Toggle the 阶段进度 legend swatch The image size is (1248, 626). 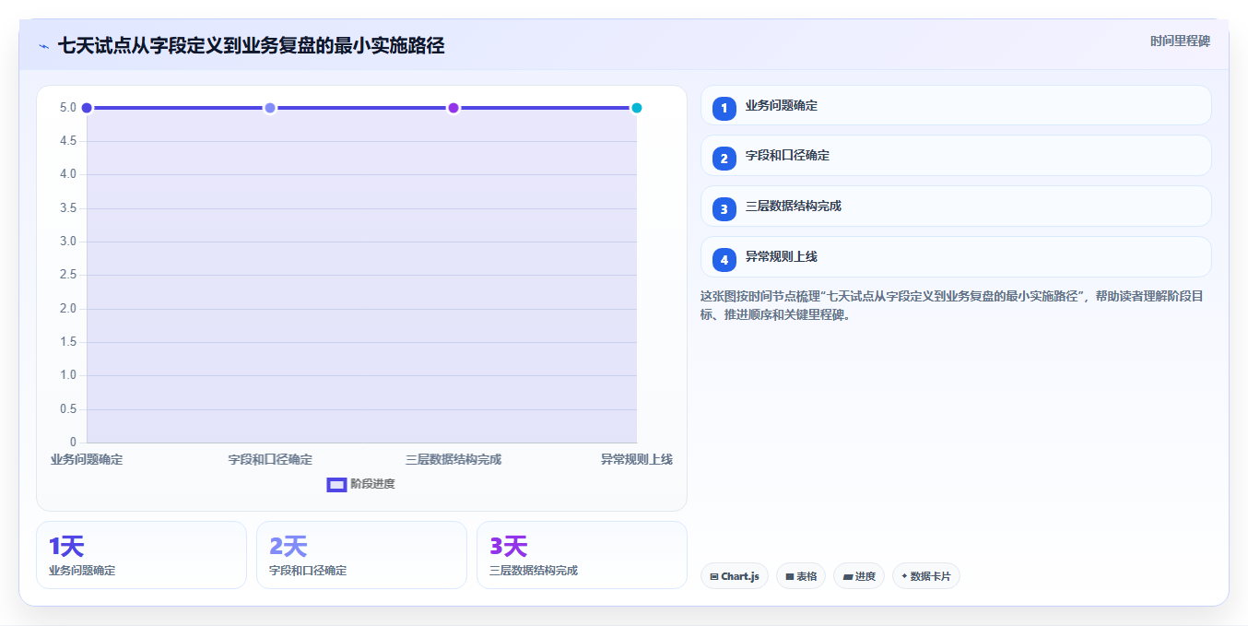pos(336,484)
